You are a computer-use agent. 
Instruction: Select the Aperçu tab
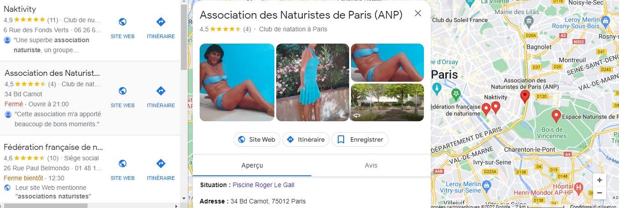pyautogui.click(x=252, y=165)
